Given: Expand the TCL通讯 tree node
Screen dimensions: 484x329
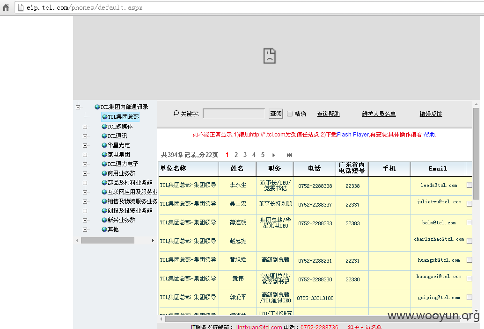Looking at the screenshot, I should 85,136.
